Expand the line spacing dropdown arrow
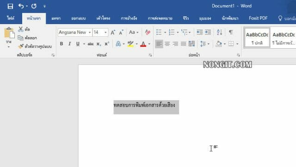This screenshot has height=167, width=296. [209, 44]
